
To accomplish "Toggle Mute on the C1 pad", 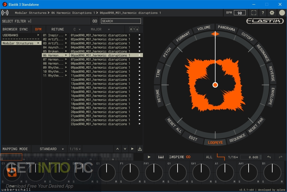I will [x=21, y=182].
